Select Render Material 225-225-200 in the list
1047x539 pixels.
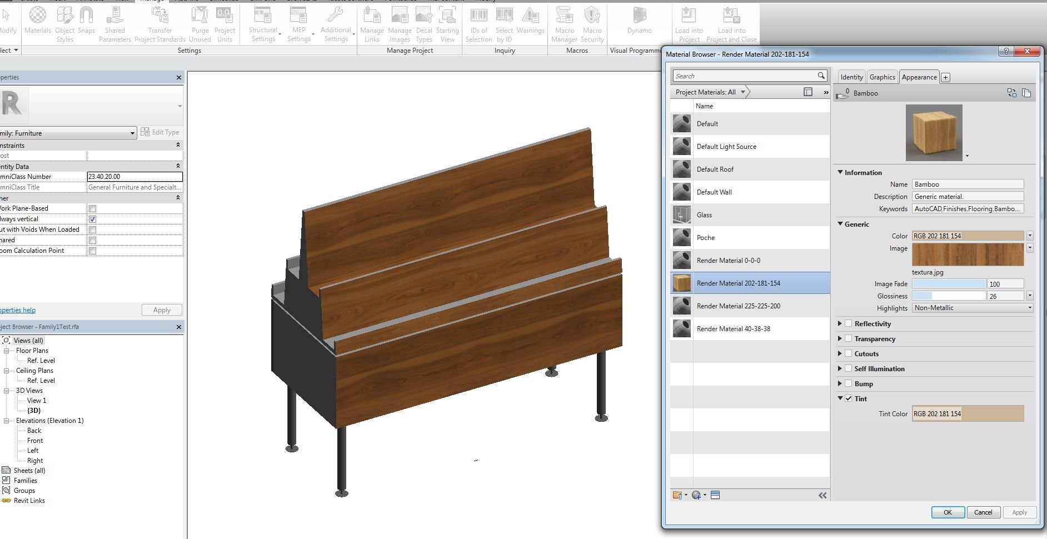738,306
